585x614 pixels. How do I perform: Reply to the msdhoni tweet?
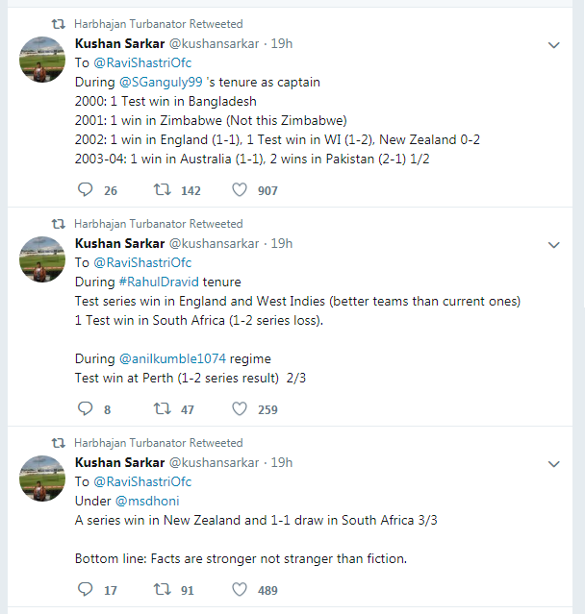(x=85, y=590)
